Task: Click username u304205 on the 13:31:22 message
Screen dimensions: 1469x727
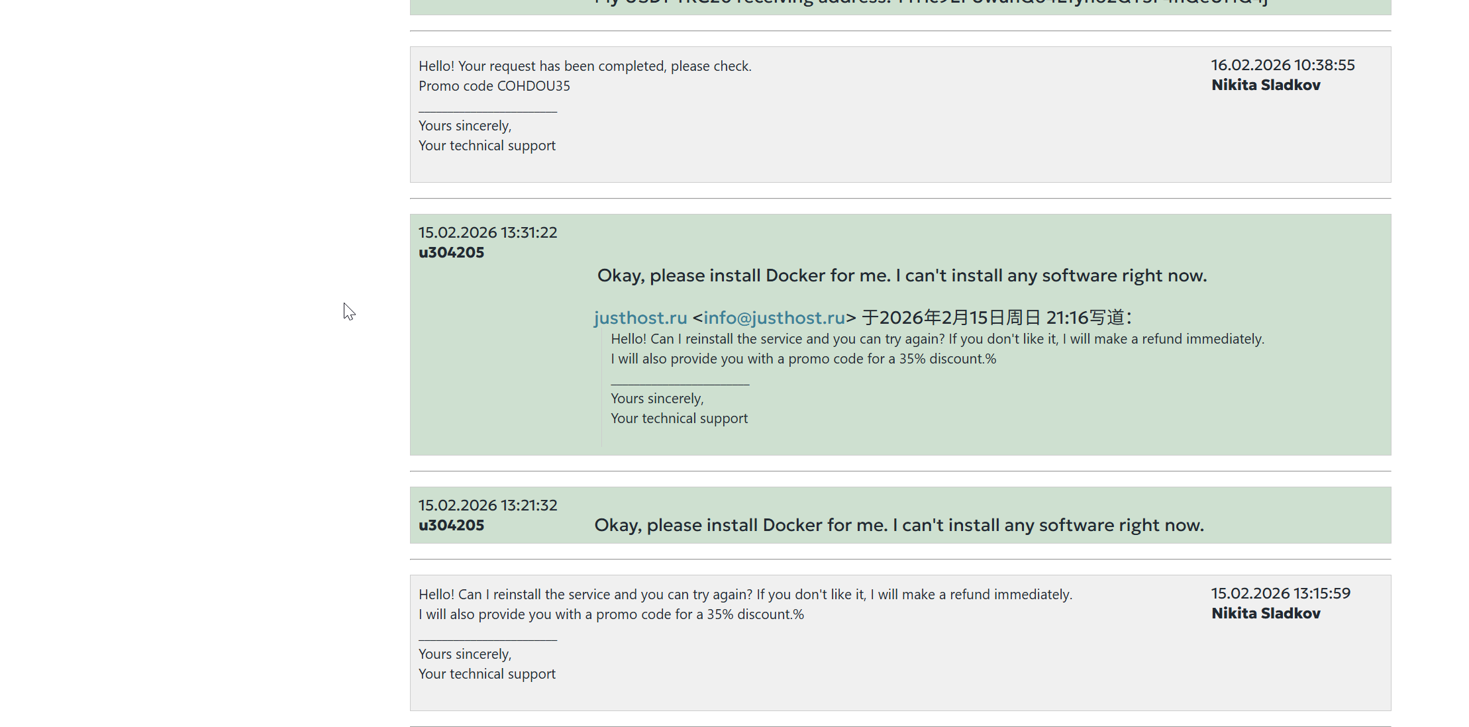Action: (451, 252)
